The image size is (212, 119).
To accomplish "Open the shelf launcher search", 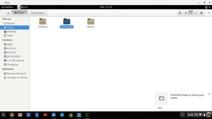I will [3, 115].
